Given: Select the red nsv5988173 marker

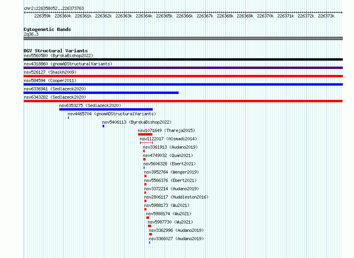Looking at the screenshot, I should coord(146,209).
